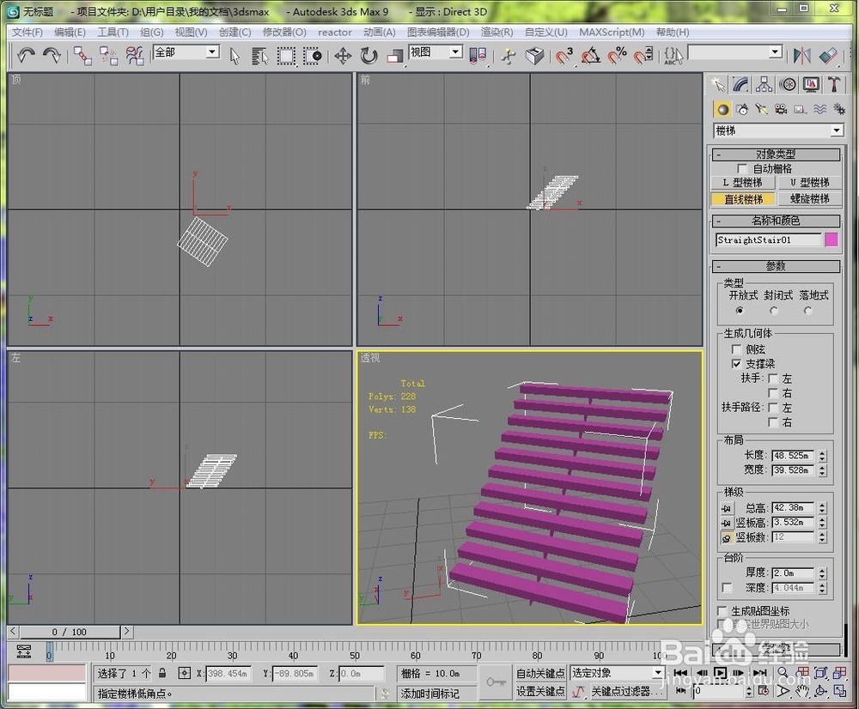Screen dimensions: 859x709
Task: Click the U 型楼梯 button
Action: click(x=810, y=182)
